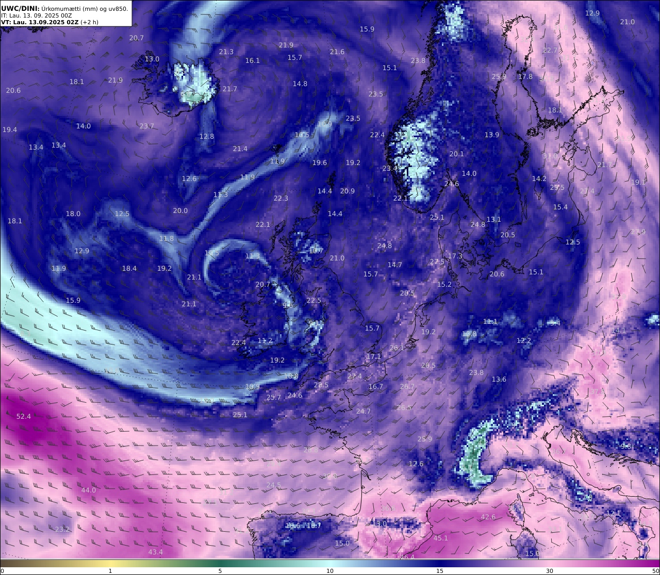Click the 23.2 value on the map
The width and height of the screenshot is (660, 575).
tap(62, 529)
